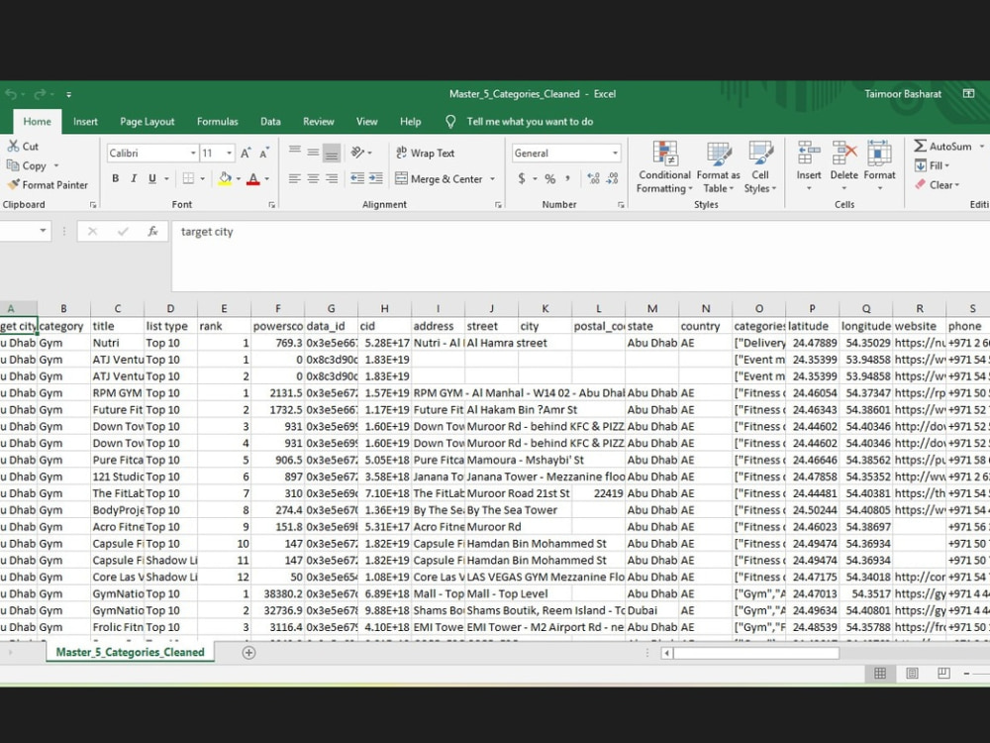
Task: Switch to Page Layout view icon
Action: click(912, 674)
